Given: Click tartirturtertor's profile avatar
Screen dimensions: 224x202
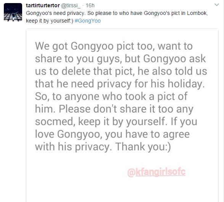Looking at the screenshot, I should click(13, 12).
